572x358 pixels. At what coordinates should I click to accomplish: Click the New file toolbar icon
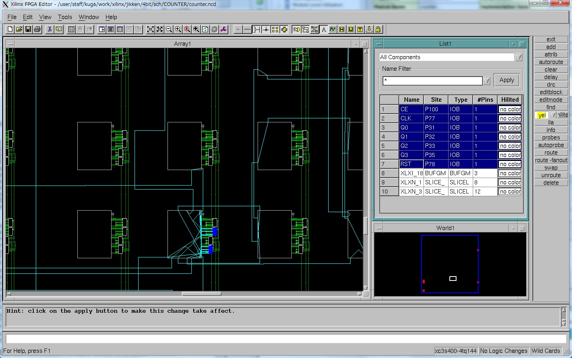coord(10,29)
